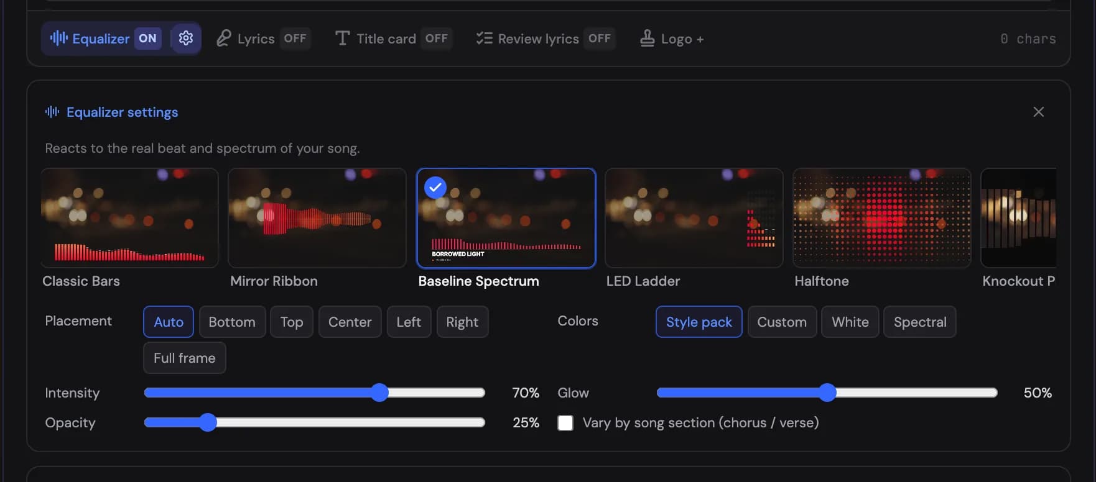Click the 25% Opacity value
The image size is (1096, 482).
click(x=526, y=423)
